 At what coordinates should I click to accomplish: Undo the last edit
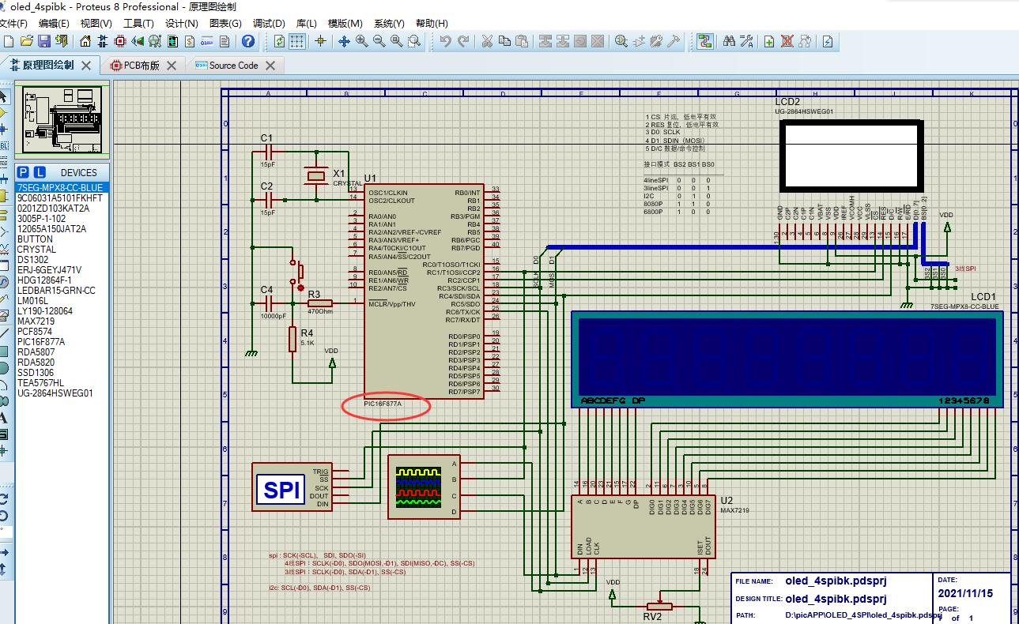pos(446,41)
